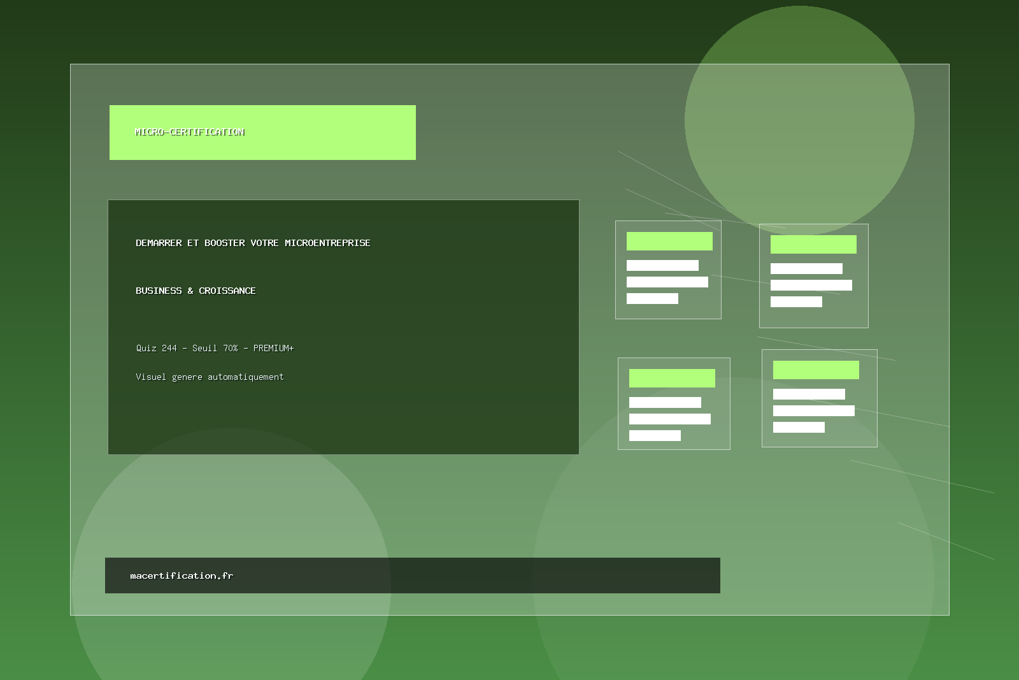Select shortest white bar in top-right card

pos(796,301)
